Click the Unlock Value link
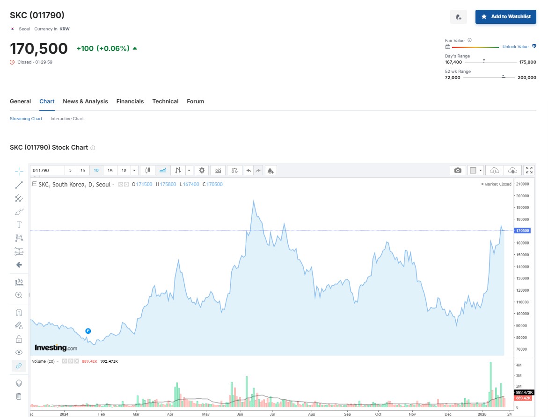The width and height of the screenshot is (548, 417). (x=515, y=47)
